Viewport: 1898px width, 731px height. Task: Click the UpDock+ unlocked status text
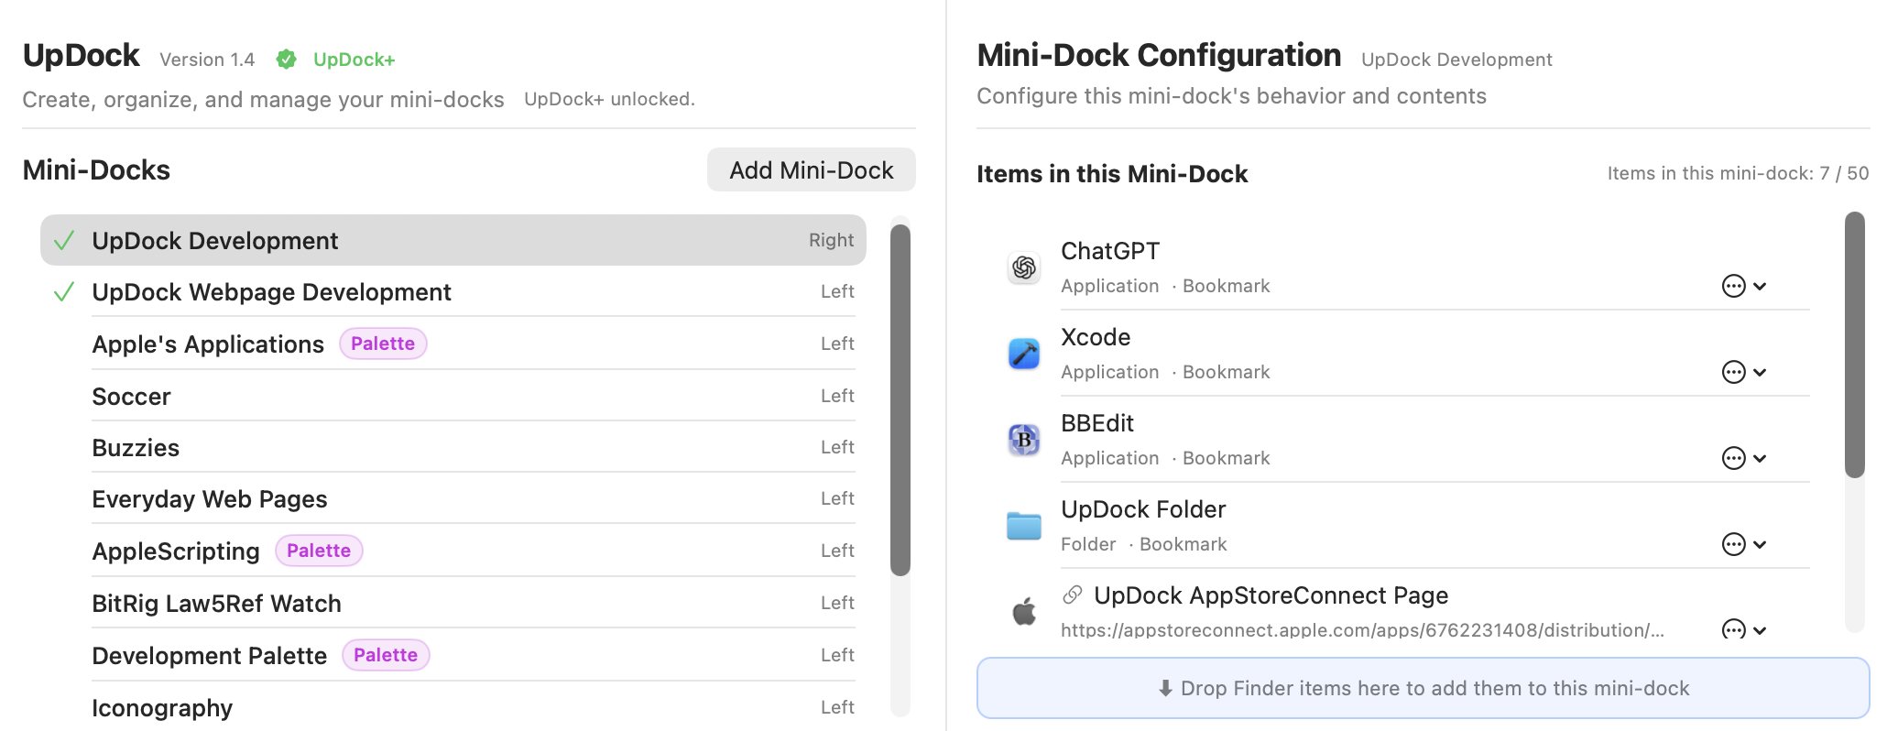(x=609, y=99)
